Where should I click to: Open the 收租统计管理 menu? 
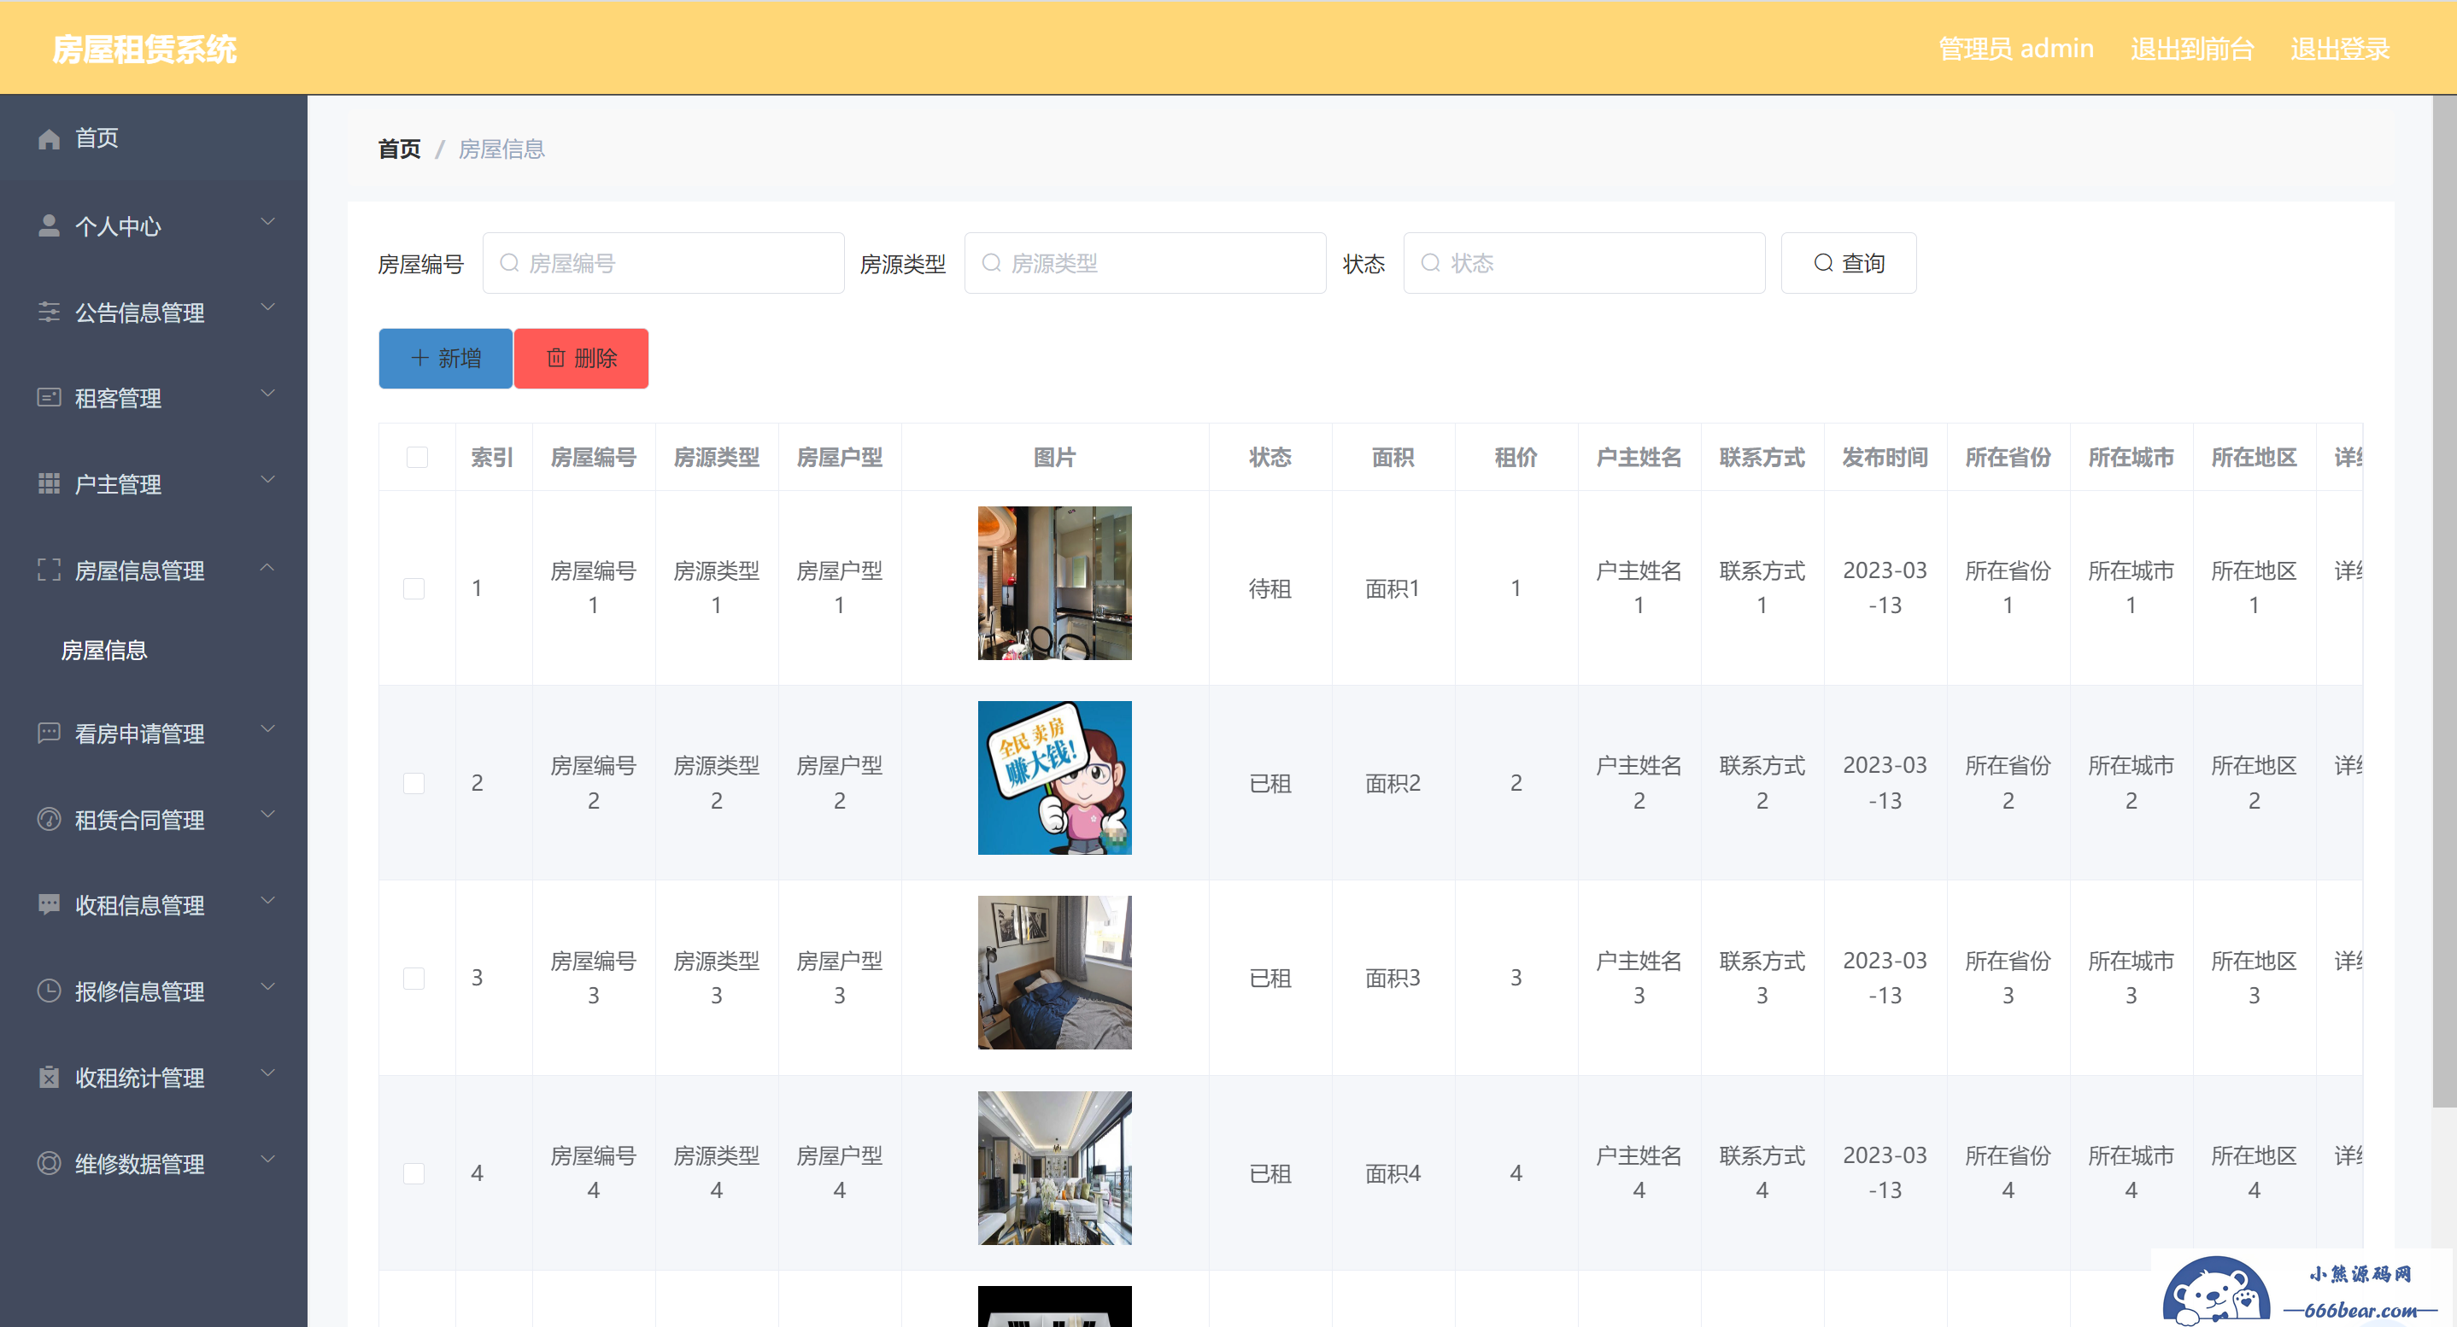point(154,1078)
